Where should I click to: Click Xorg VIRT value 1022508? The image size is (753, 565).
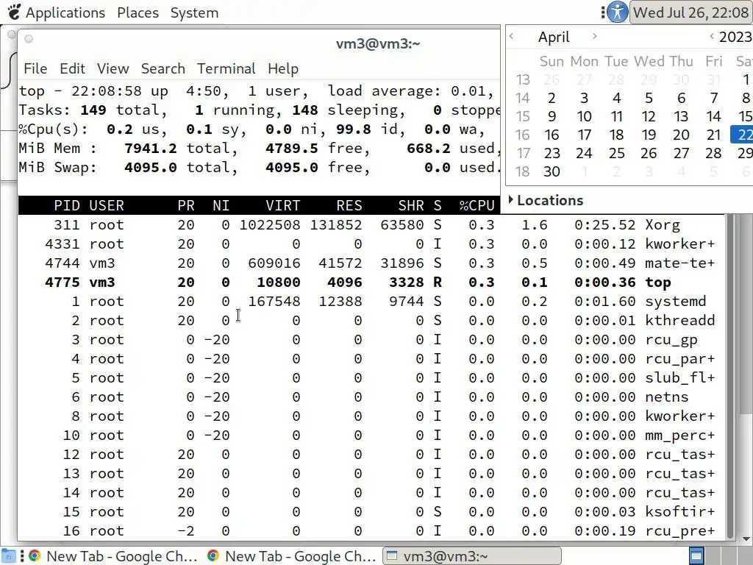(270, 225)
